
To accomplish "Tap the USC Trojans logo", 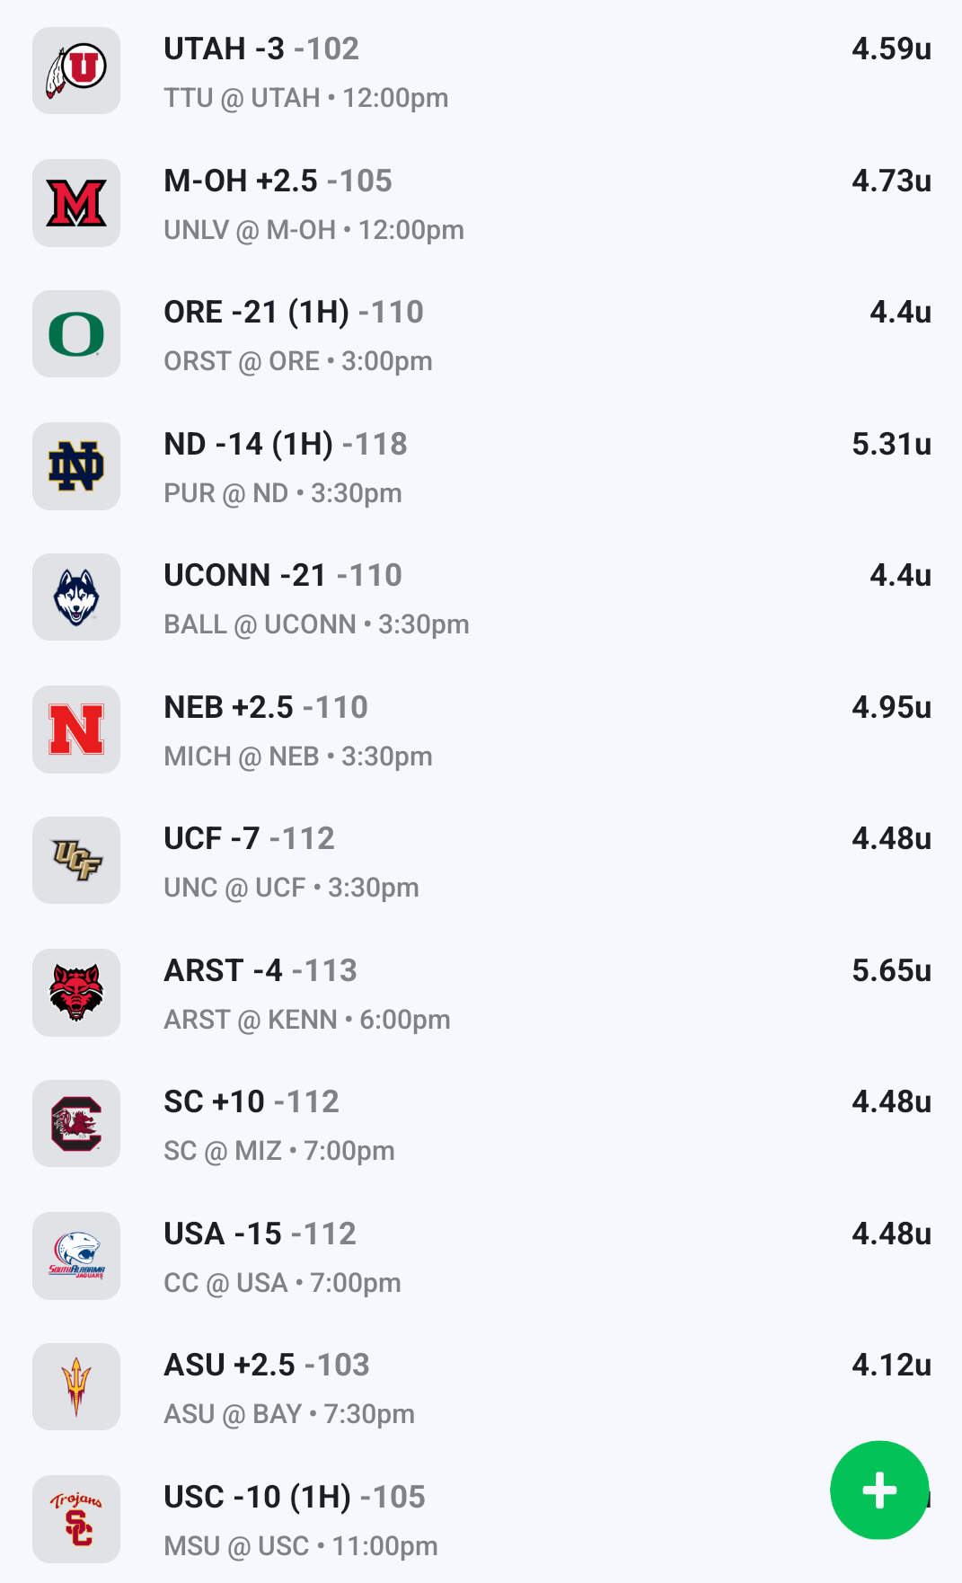I will pyautogui.click(x=76, y=1519).
